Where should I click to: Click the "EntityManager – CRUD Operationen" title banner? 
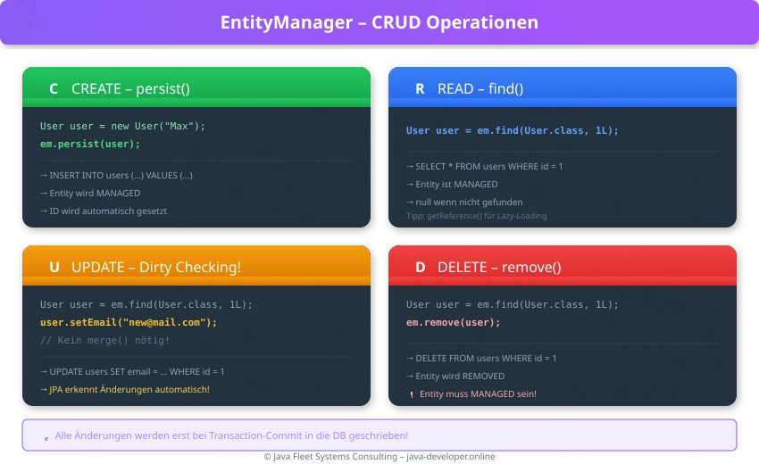pyautogui.click(x=379, y=22)
